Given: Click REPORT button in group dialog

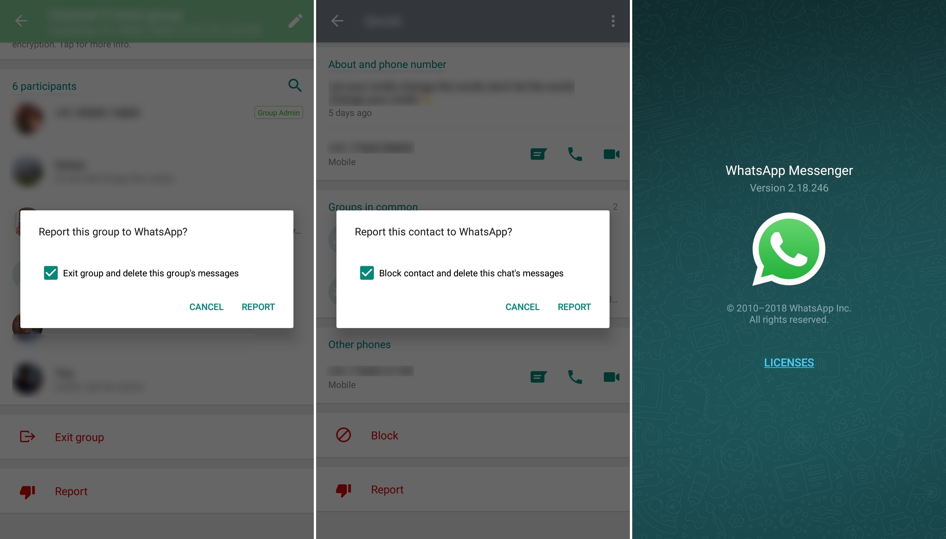Looking at the screenshot, I should [258, 306].
